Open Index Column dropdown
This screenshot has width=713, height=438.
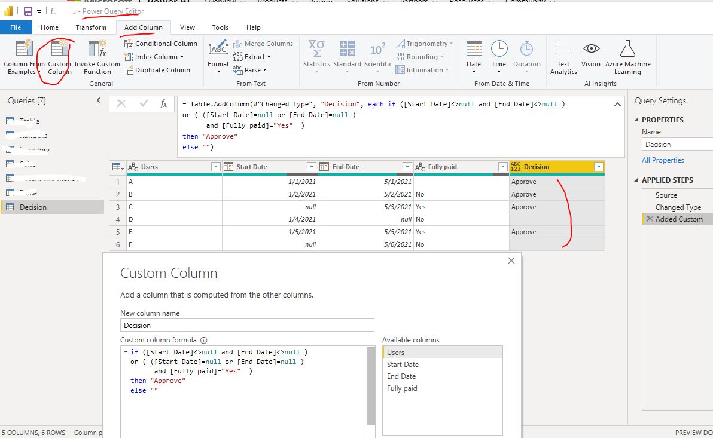point(182,57)
